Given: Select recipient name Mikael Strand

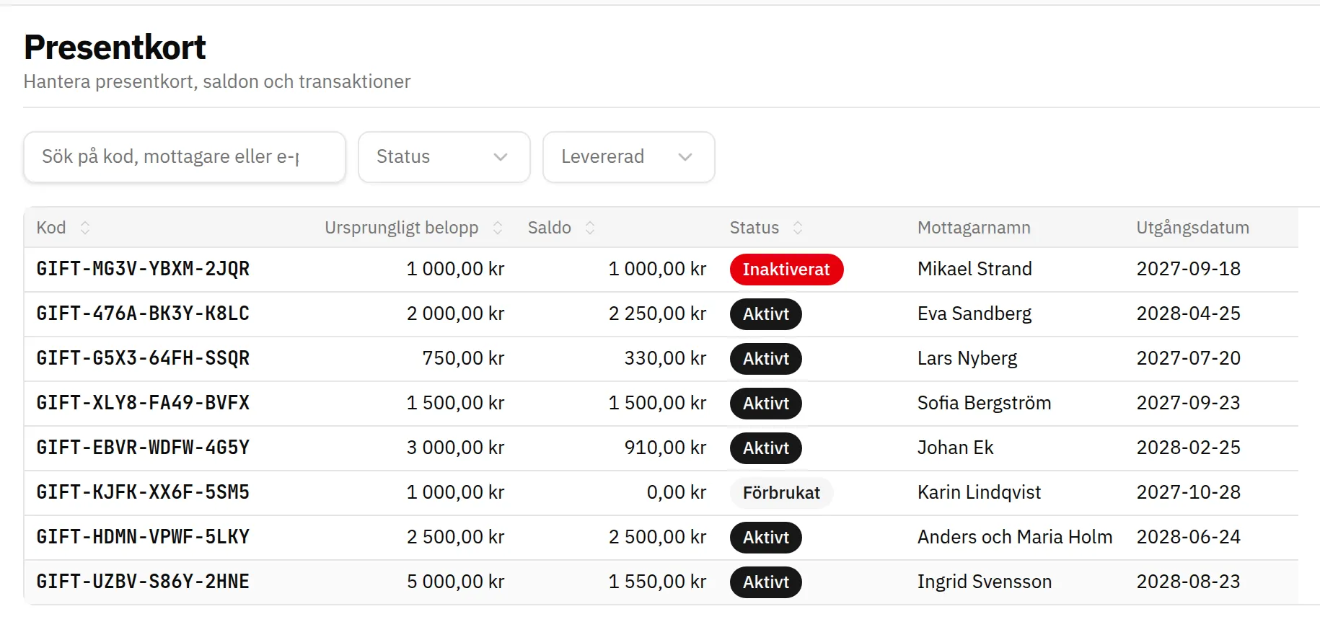Looking at the screenshot, I should pyautogui.click(x=974, y=269).
